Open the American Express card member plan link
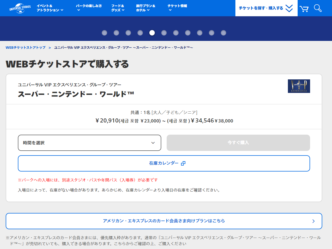332x249 pixels. pos(164,221)
